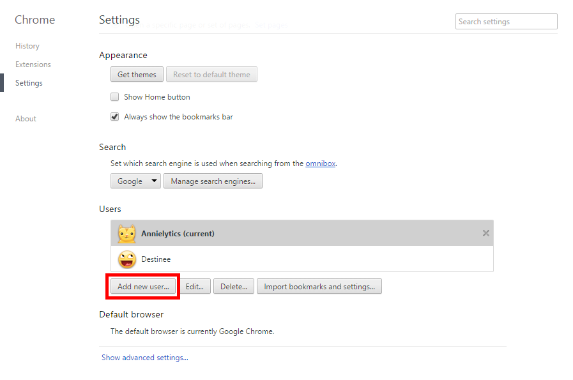
Task: Open Import bookmarks and settings
Action: [x=319, y=287]
